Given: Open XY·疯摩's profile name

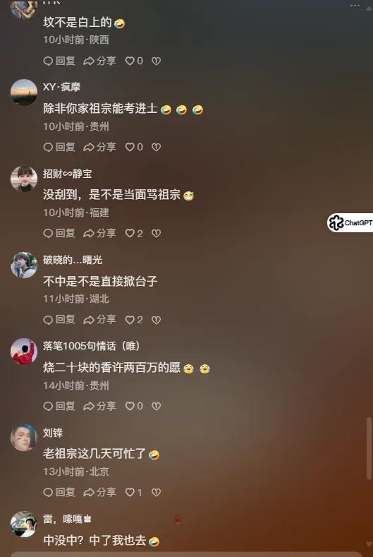Looking at the screenshot, I should [61, 87].
